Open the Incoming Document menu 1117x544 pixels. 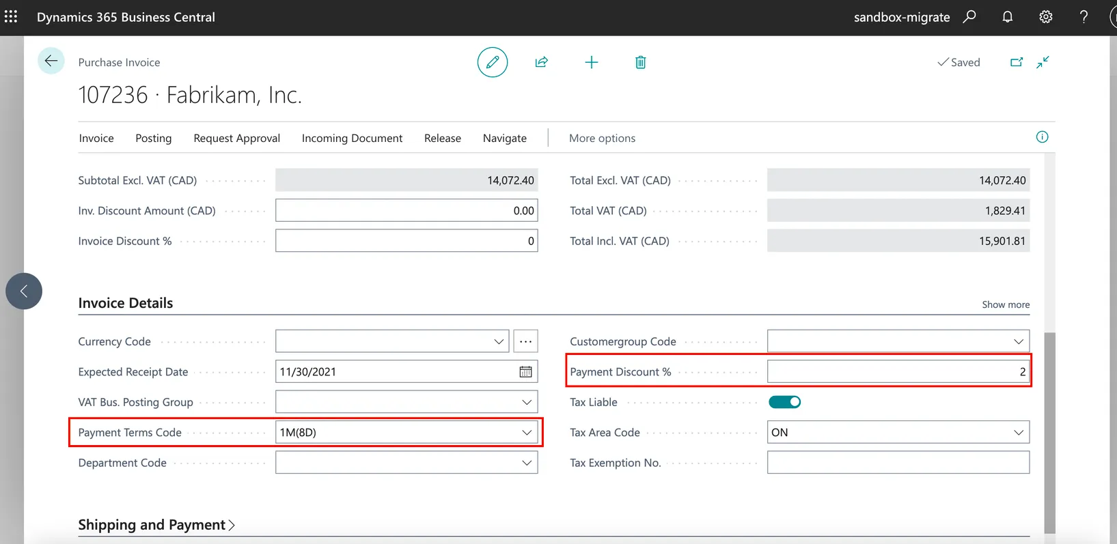coord(352,138)
